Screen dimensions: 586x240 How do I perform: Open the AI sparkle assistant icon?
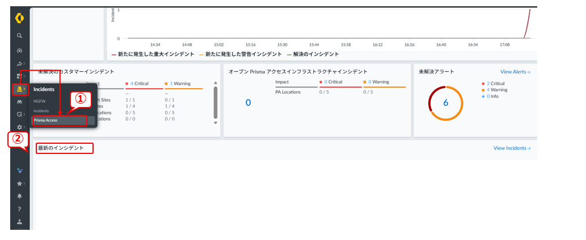click(19, 171)
